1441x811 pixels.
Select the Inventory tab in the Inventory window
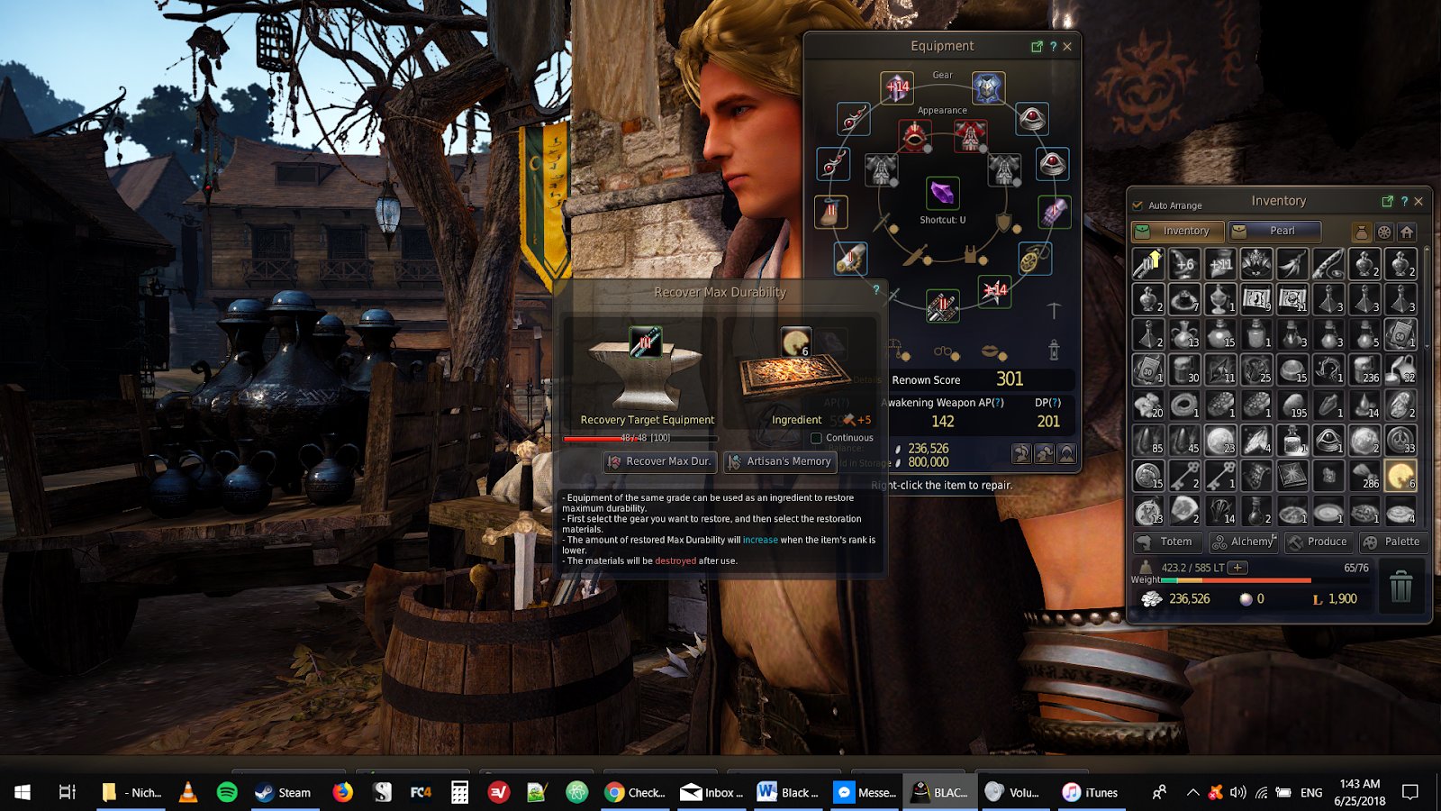[x=1178, y=231]
